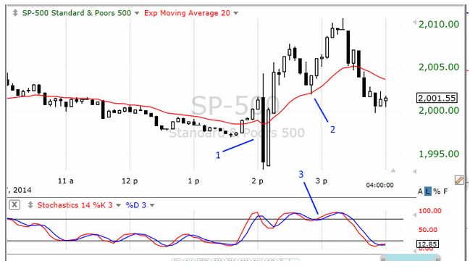Image resolution: width=470 pixels, height=269 pixels.
Task: Click the 11 a time axis label
Action: pyautogui.click(x=66, y=181)
